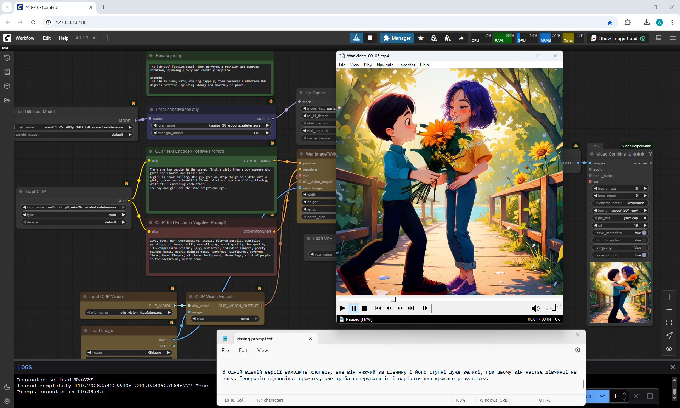Toggle save_metadata switch in Video Combine

[x=644, y=233]
